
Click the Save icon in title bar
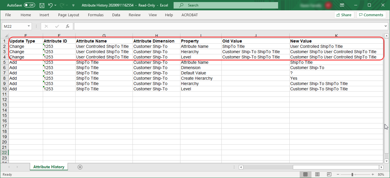(x=42, y=5)
